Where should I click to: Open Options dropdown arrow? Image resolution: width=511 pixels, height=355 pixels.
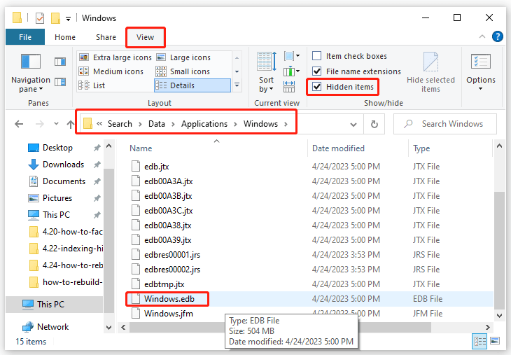point(480,89)
